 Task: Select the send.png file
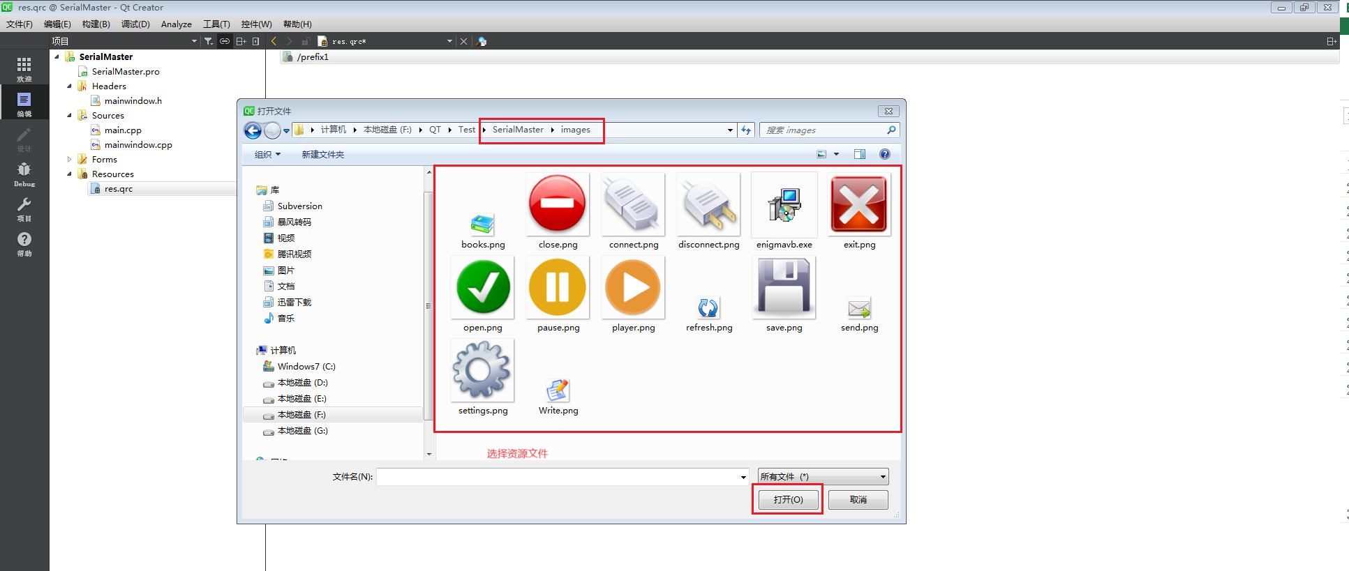click(859, 314)
